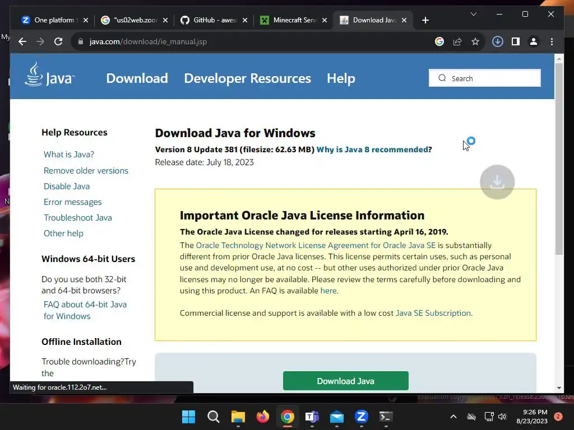Open the Windows Start menu
This screenshot has width=574, height=430.
189,417
